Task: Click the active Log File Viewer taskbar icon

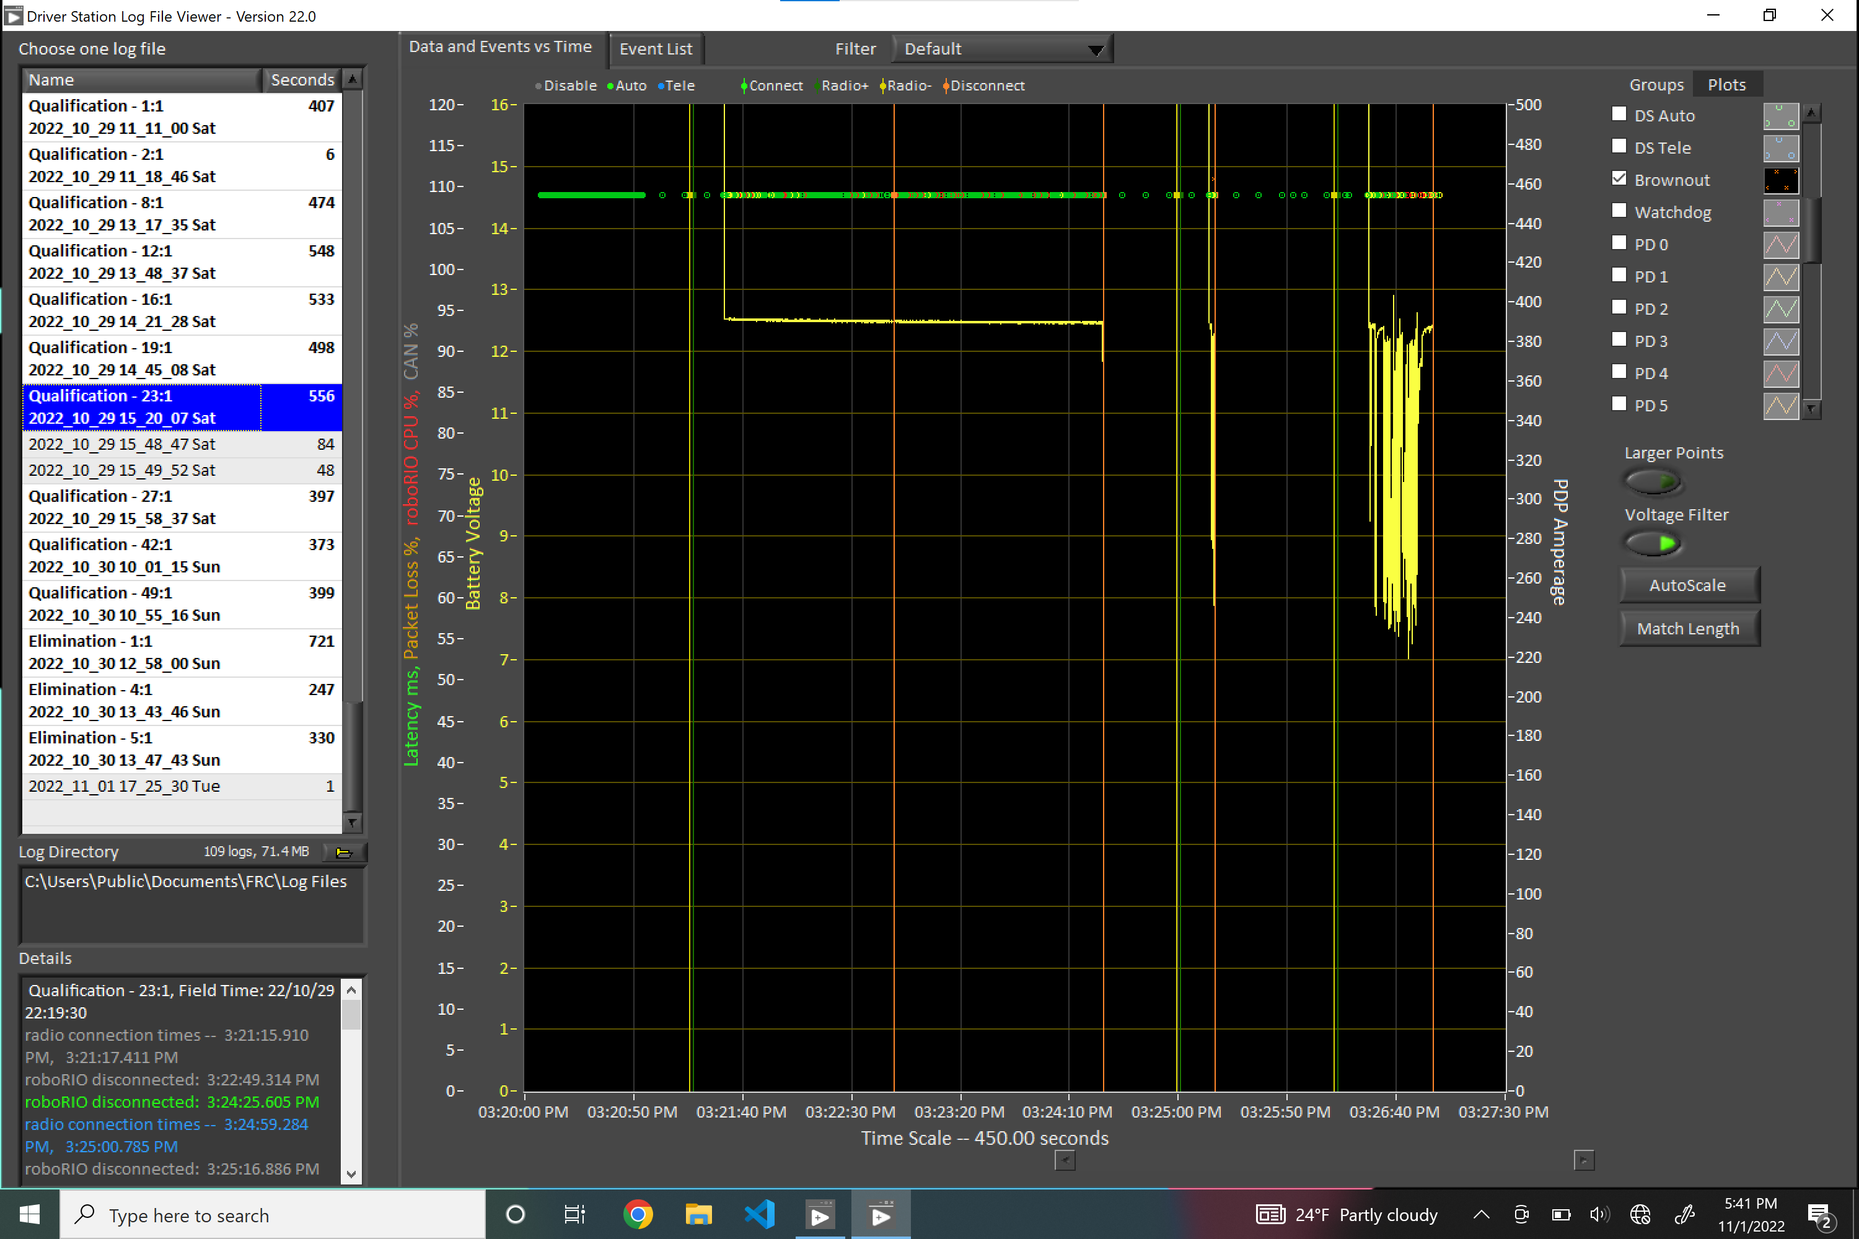Action: (x=881, y=1214)
